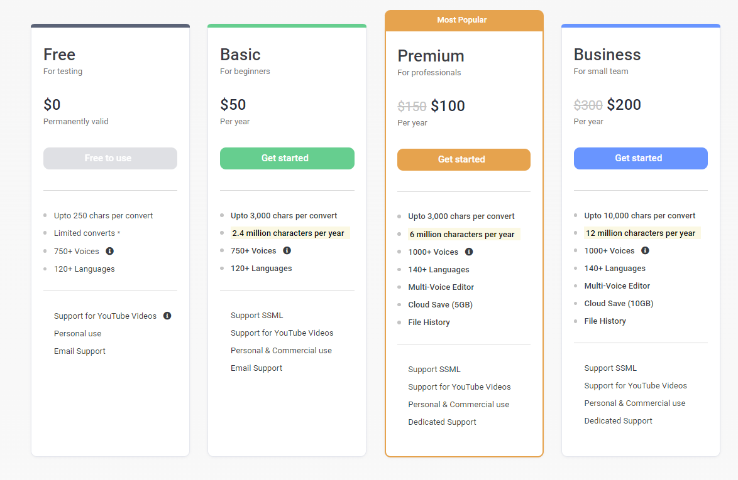Image resolution: width=738 pixels, height=480 pixels.
Task: Click blue Get started button for Business
Action: 640,158
